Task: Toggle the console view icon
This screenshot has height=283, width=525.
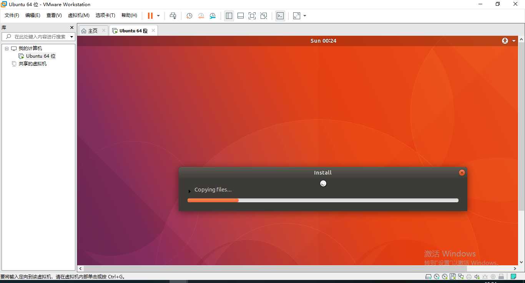Action: (280, 16)
